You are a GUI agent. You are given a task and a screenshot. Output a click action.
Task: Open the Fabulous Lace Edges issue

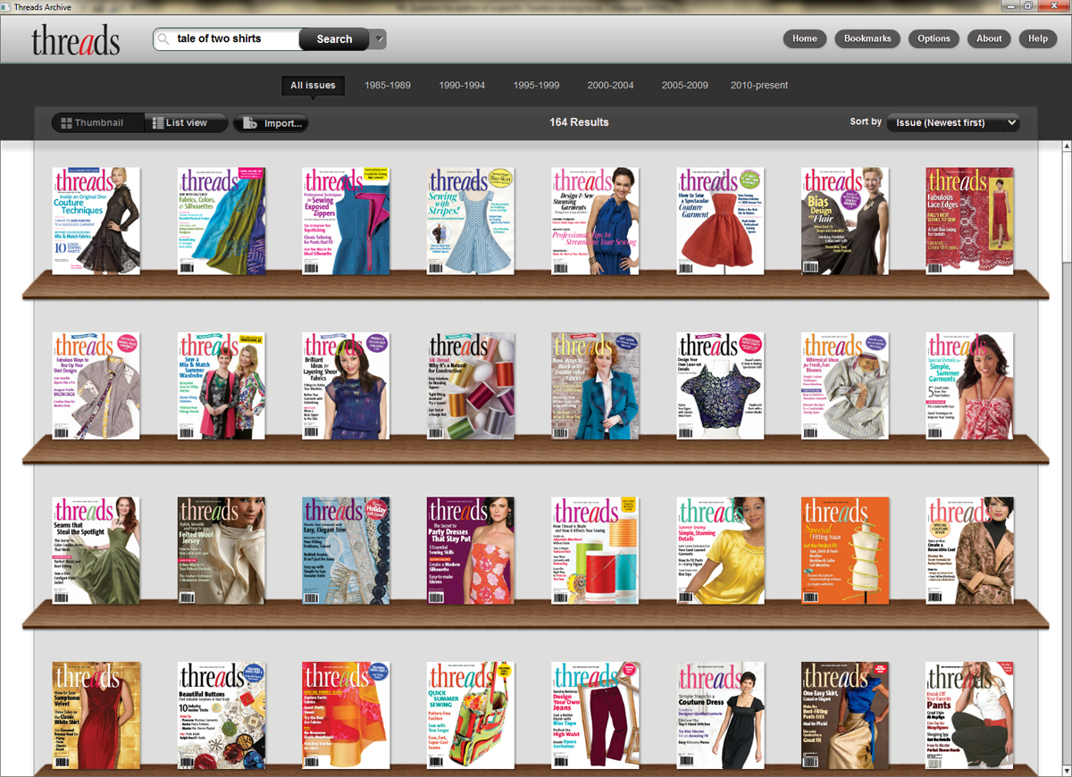[x=970, y=221]
